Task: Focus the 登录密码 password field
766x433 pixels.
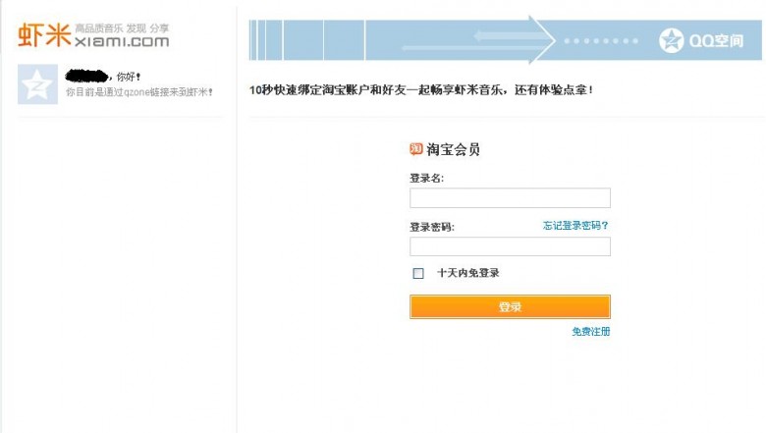Action: [x=510, y=246]
